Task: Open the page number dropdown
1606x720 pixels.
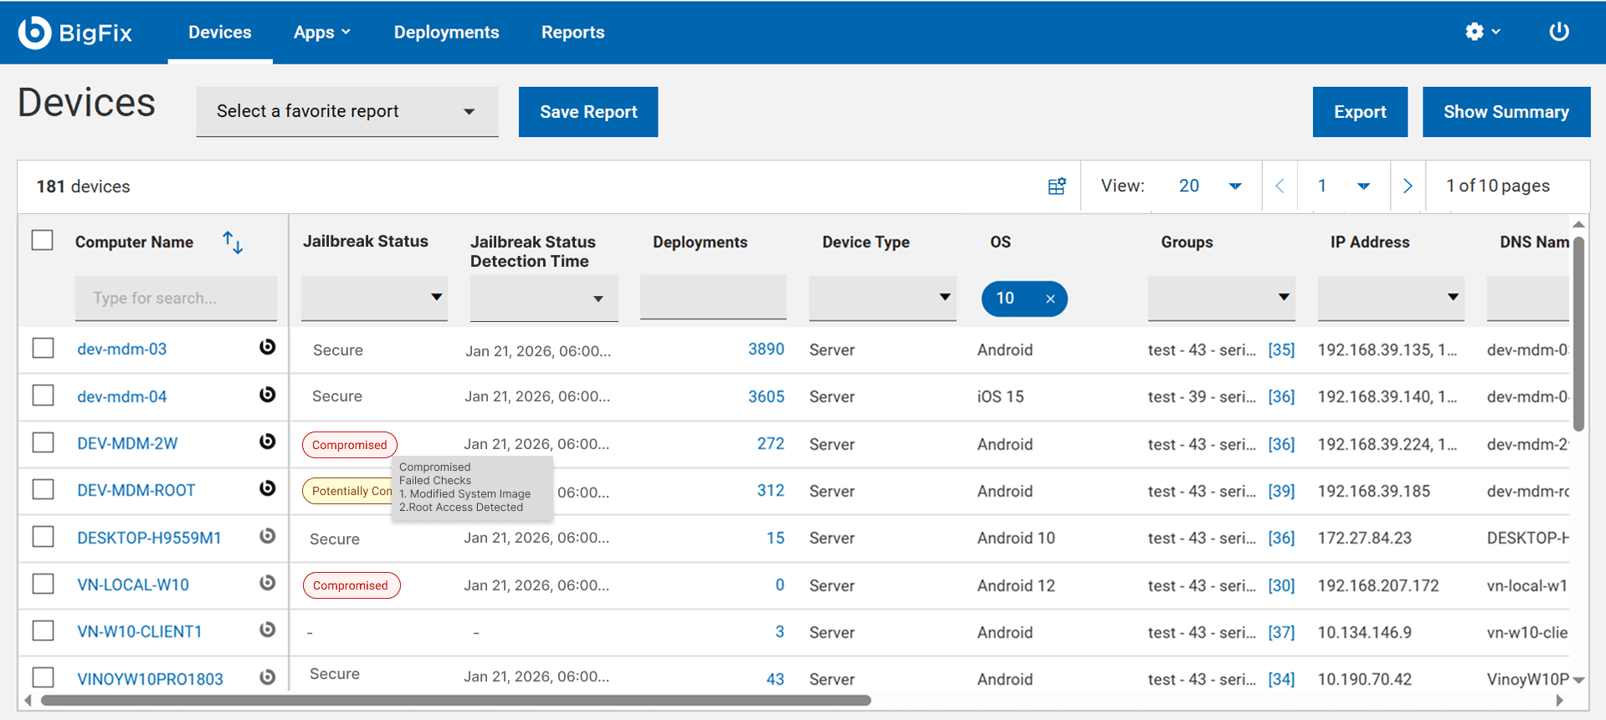Action: [x=1344, y=186]
